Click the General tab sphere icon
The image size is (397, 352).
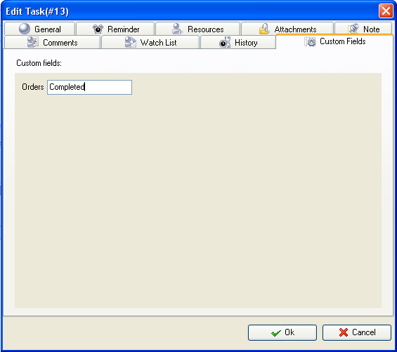tap(25, 29)
